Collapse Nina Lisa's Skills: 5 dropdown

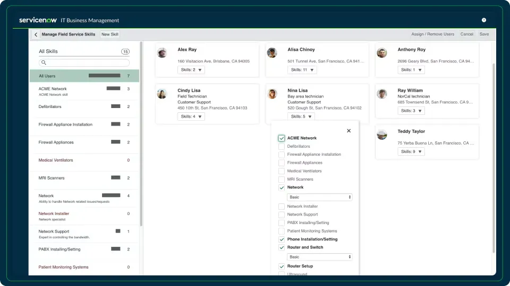pyautogui.click(x=301, y=117)
